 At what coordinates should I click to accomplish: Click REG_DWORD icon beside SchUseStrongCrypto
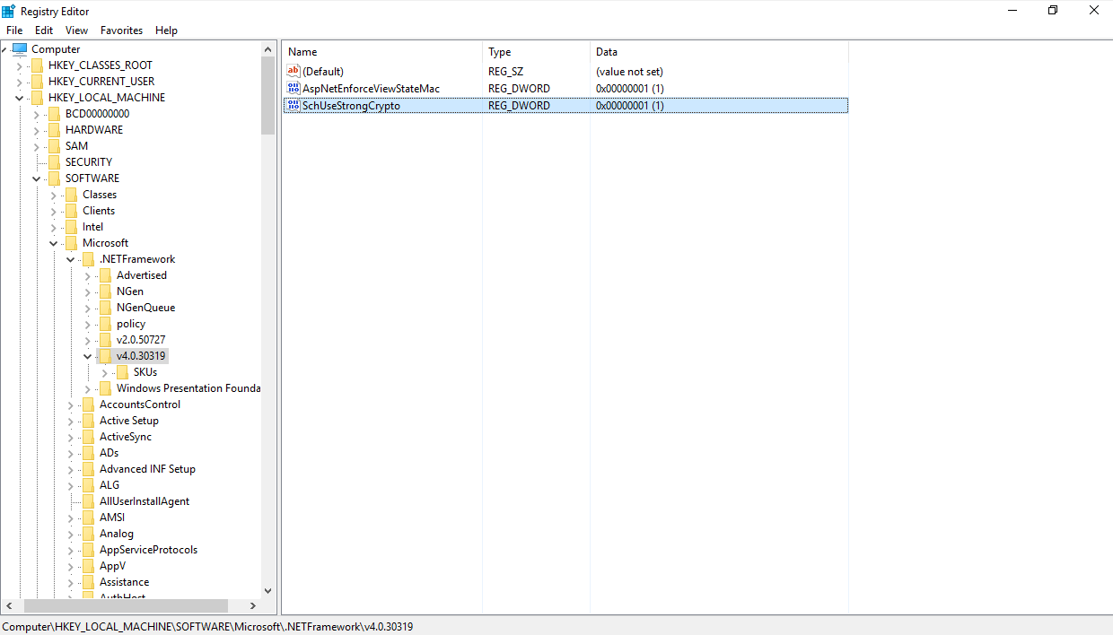coord(293,105)
